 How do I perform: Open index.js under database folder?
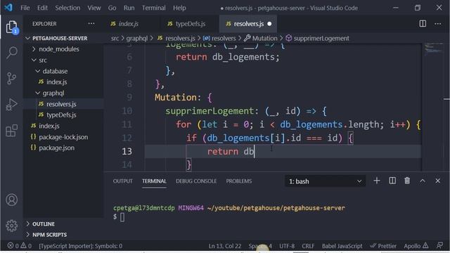56,82
